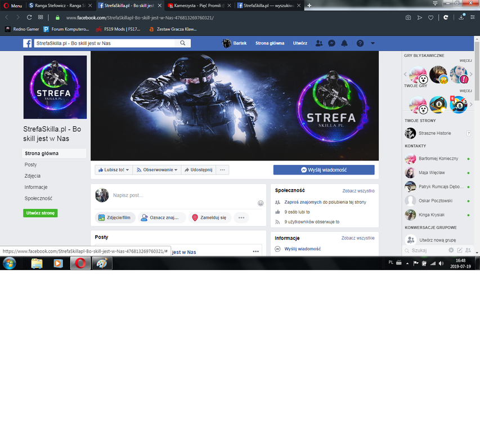Viewport: 480px width, 422px height.
Task: Open the Forum Komputero... bookmark
Action: click(66, 29)
